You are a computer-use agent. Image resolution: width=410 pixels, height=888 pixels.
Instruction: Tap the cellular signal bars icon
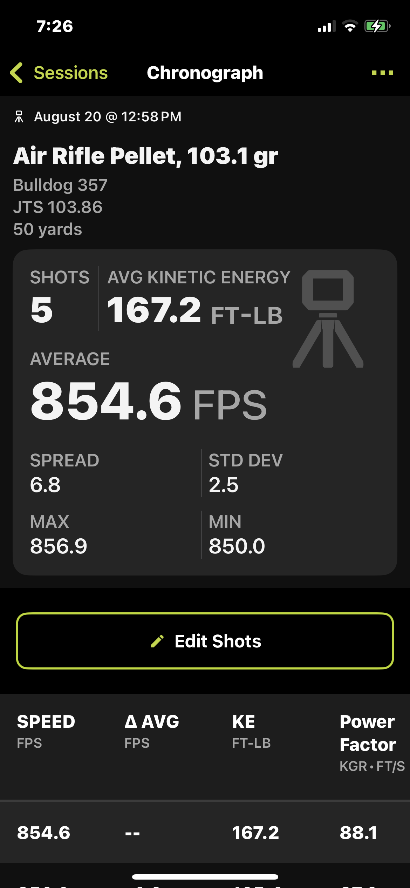point(326,26)
